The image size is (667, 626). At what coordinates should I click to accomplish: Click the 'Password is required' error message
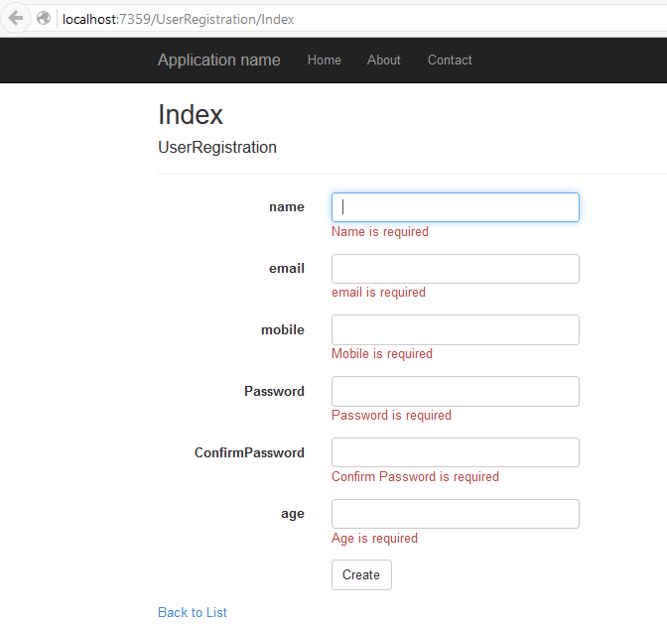391,416
